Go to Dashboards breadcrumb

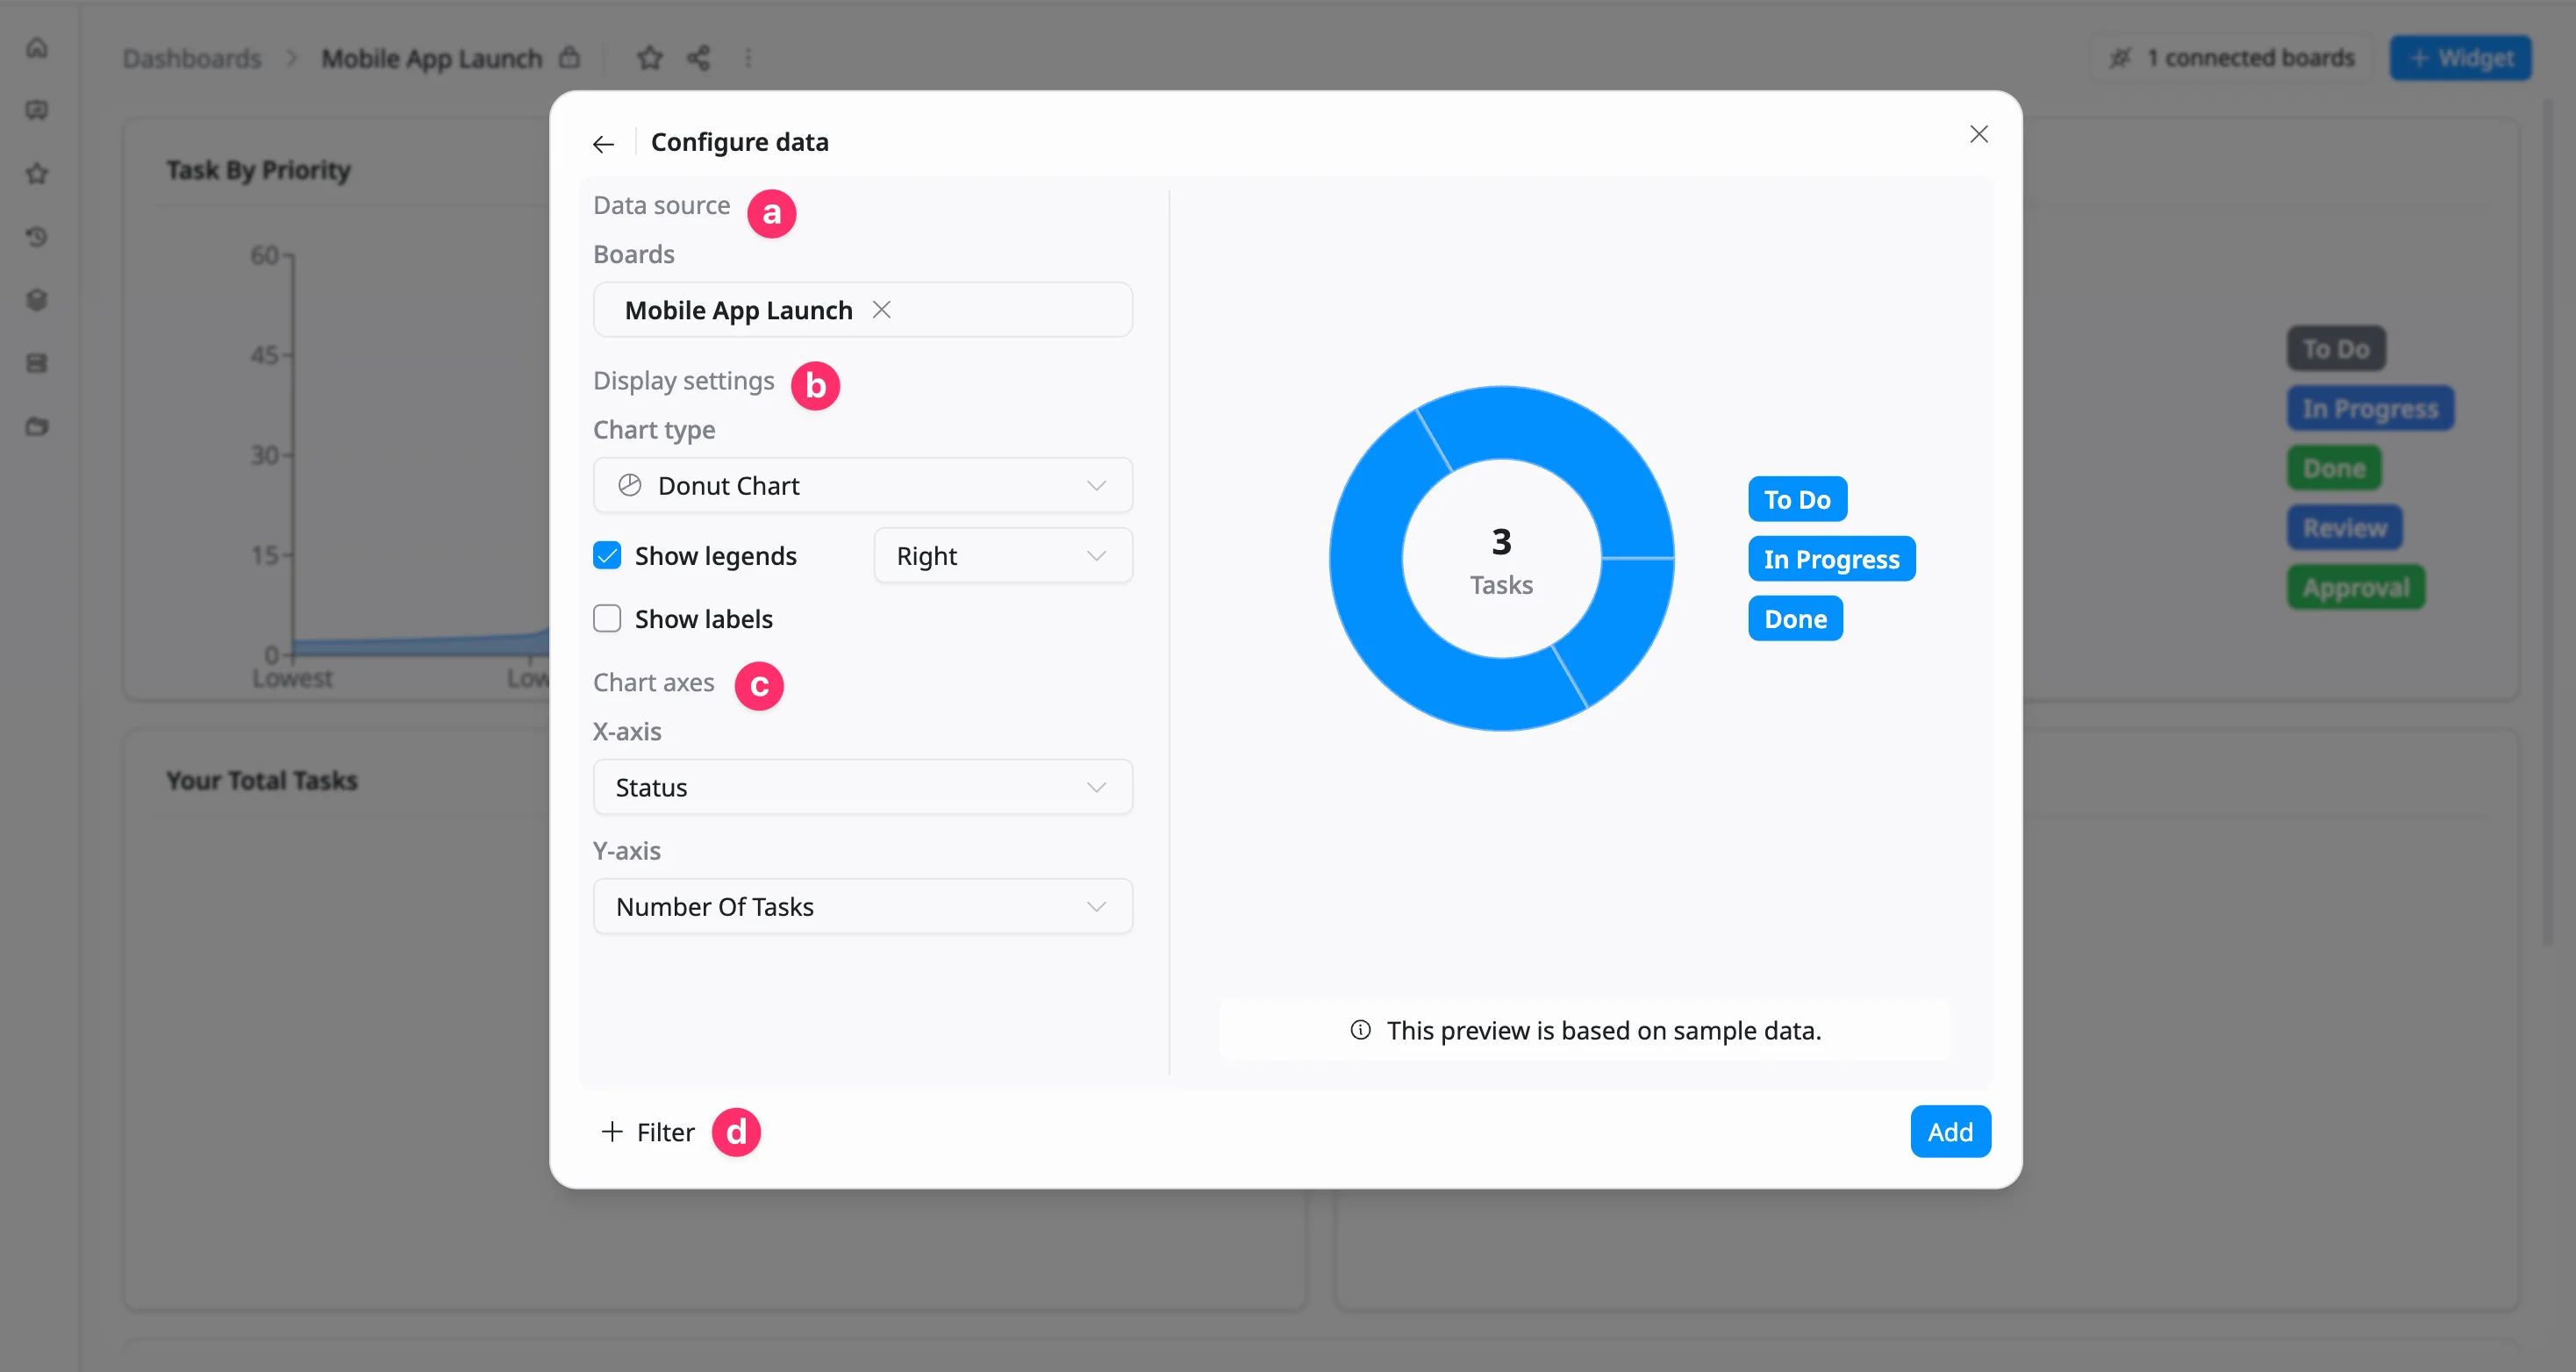pos(191,58)
